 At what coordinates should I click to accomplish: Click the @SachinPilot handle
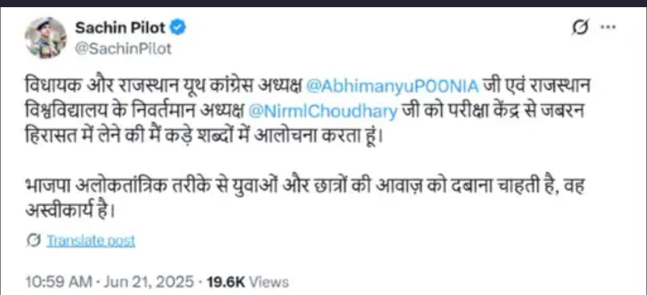pos(123,49)
